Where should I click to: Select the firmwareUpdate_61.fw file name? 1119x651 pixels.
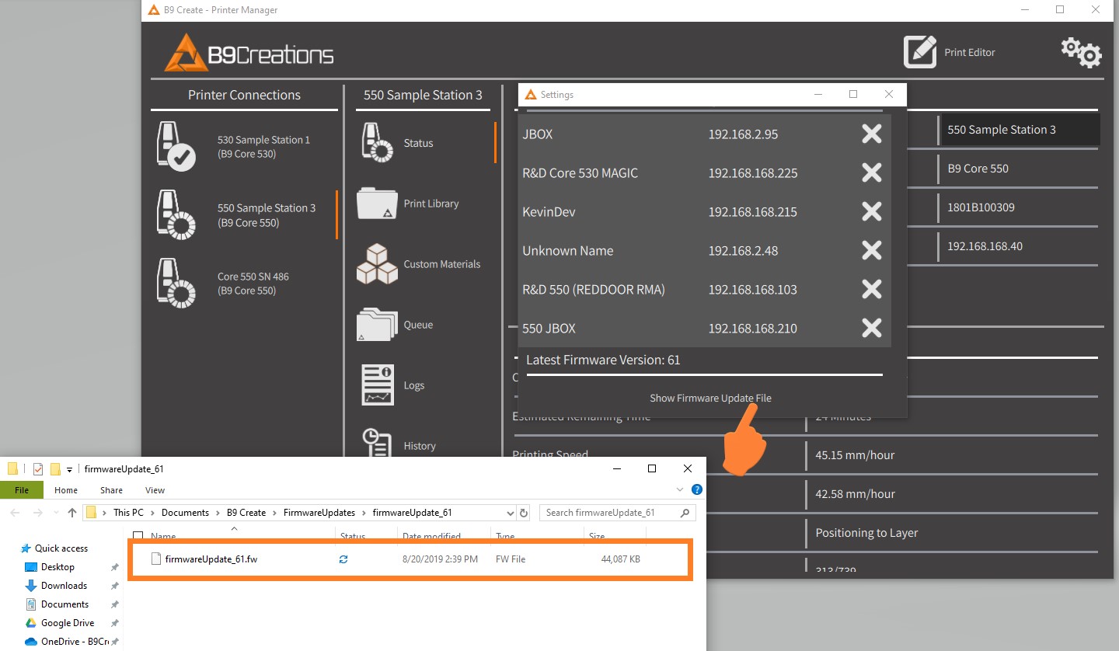point(211,559)
